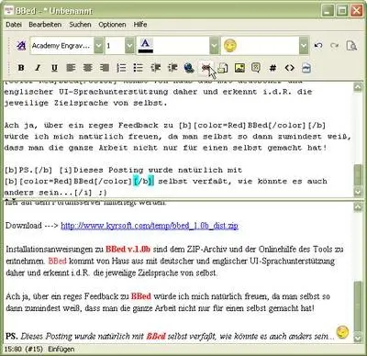
Task: Toggle bold formatting with the B button
Action: (21, 68)
